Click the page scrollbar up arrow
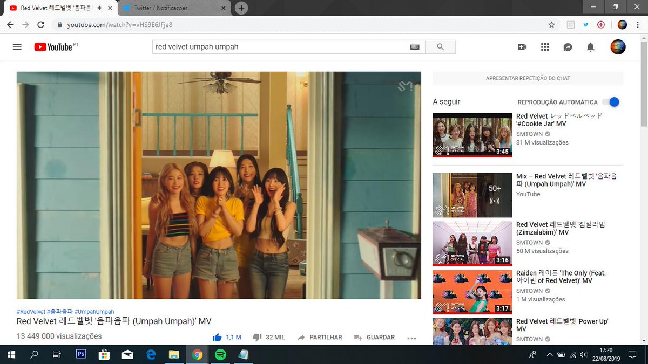This screenshot has width=648, height=364. 644,37
